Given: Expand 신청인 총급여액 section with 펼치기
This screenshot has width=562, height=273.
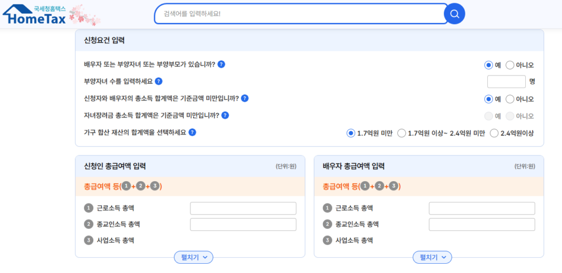Looking at the screenshot, I should pos(193,257).
